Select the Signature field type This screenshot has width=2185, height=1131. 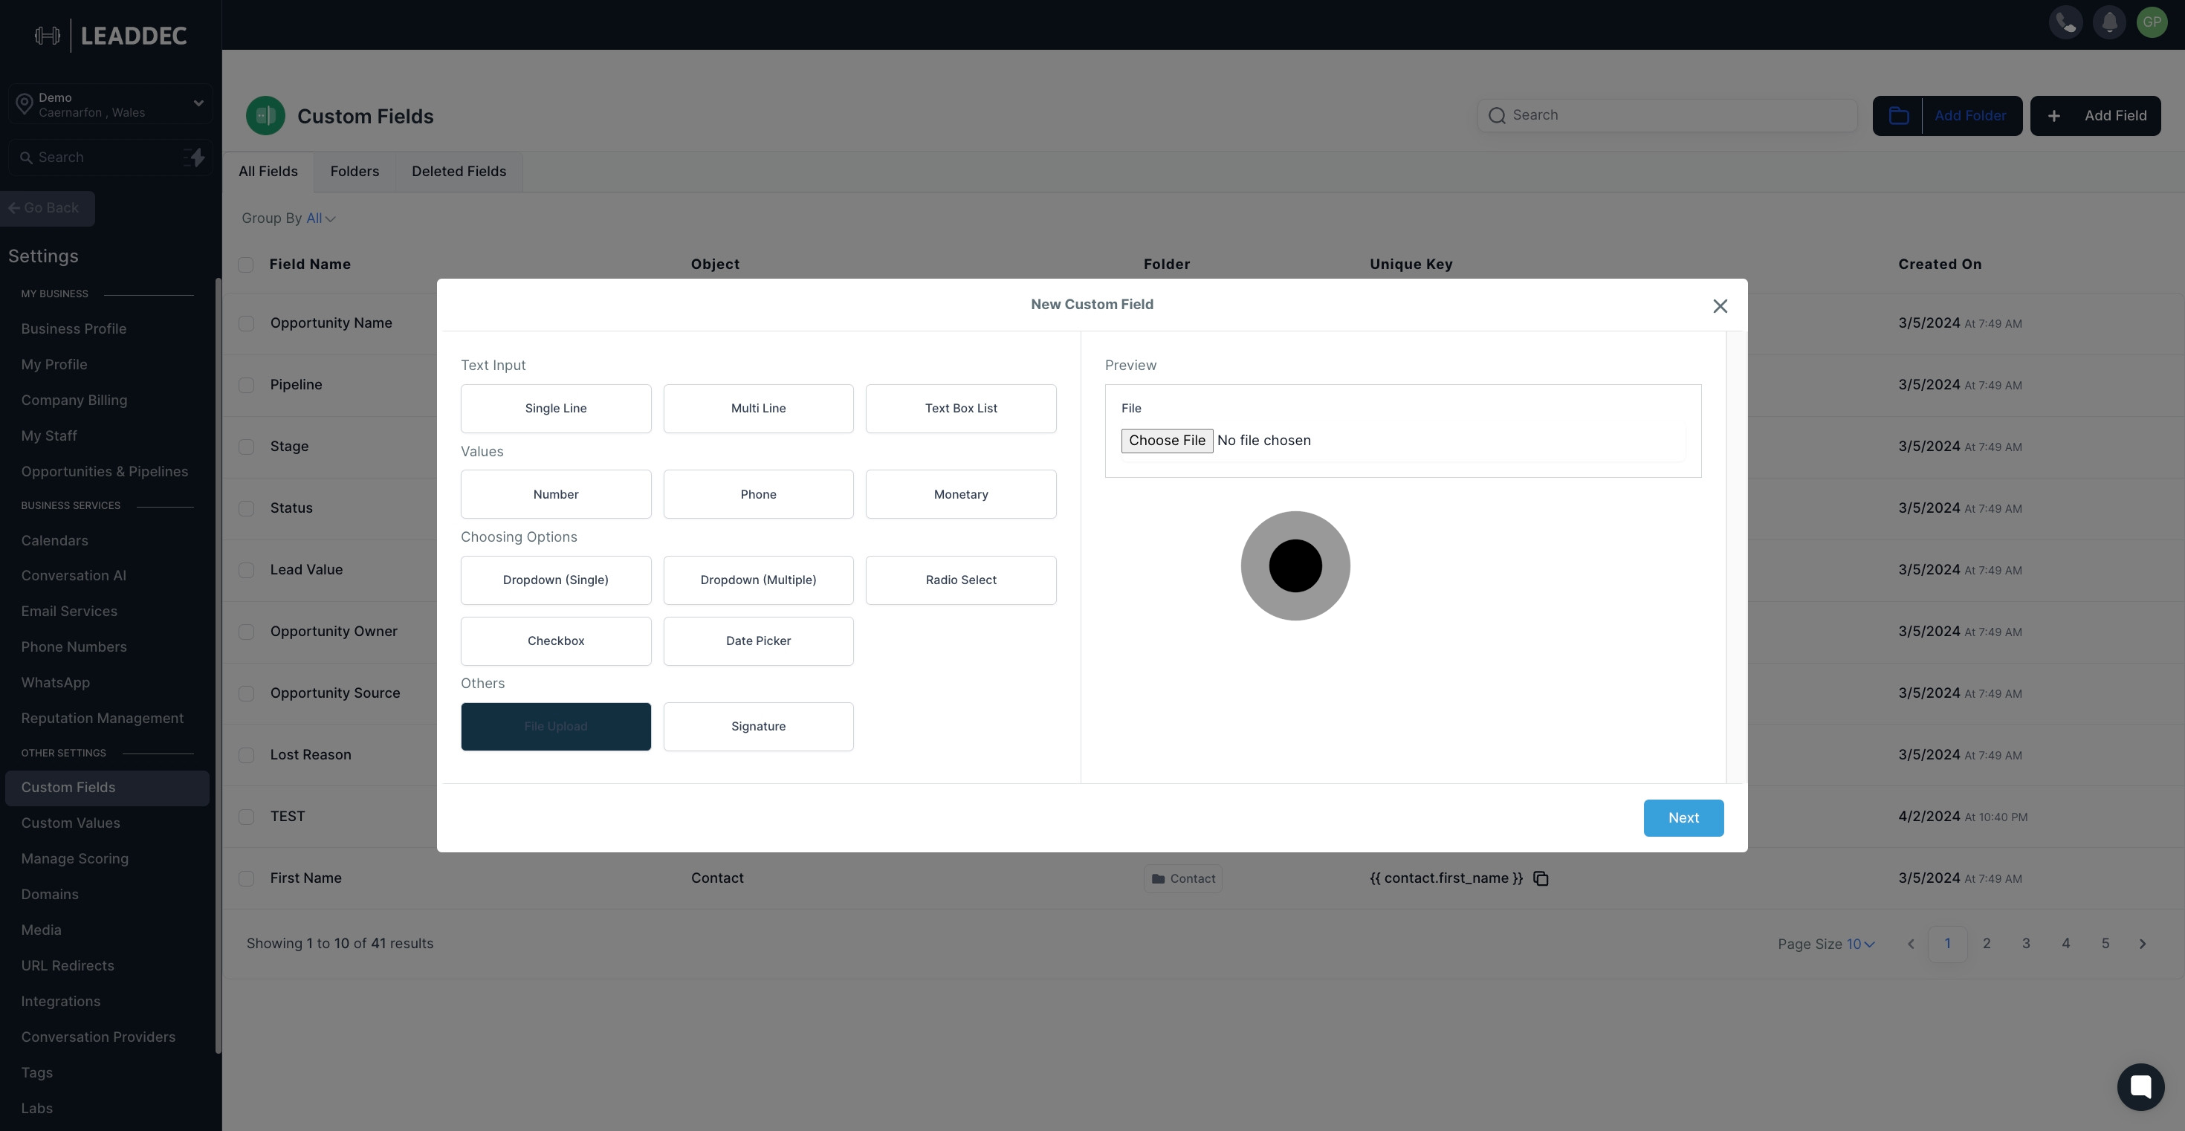(757, 726)
